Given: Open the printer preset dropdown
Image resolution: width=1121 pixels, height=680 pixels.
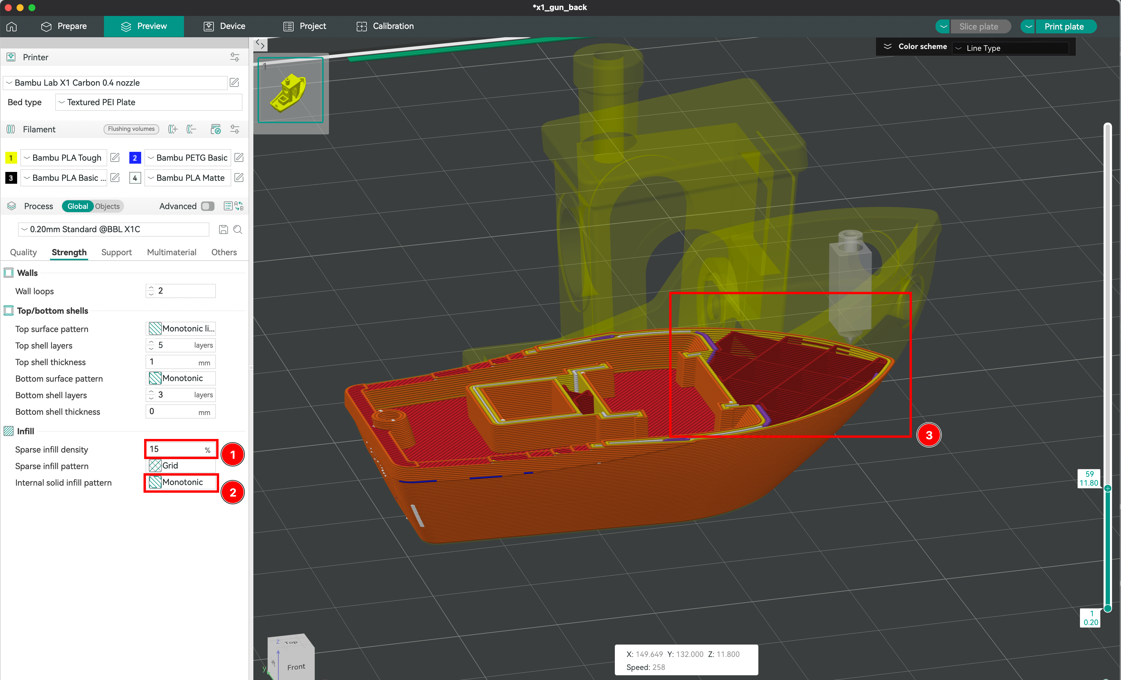Looking at the screenshot, I should (115, 82).
